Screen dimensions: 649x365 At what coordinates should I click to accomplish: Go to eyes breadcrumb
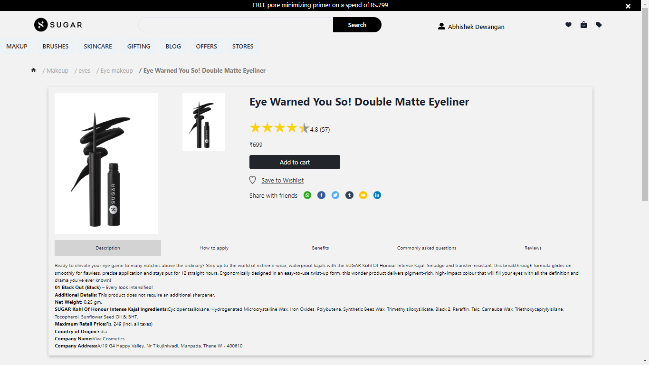pos(85,70)
